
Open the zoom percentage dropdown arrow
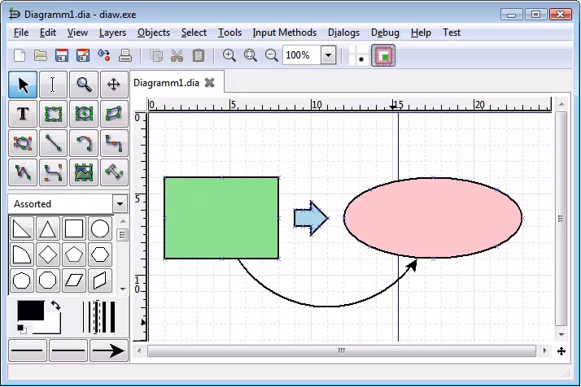coord(328,55)
